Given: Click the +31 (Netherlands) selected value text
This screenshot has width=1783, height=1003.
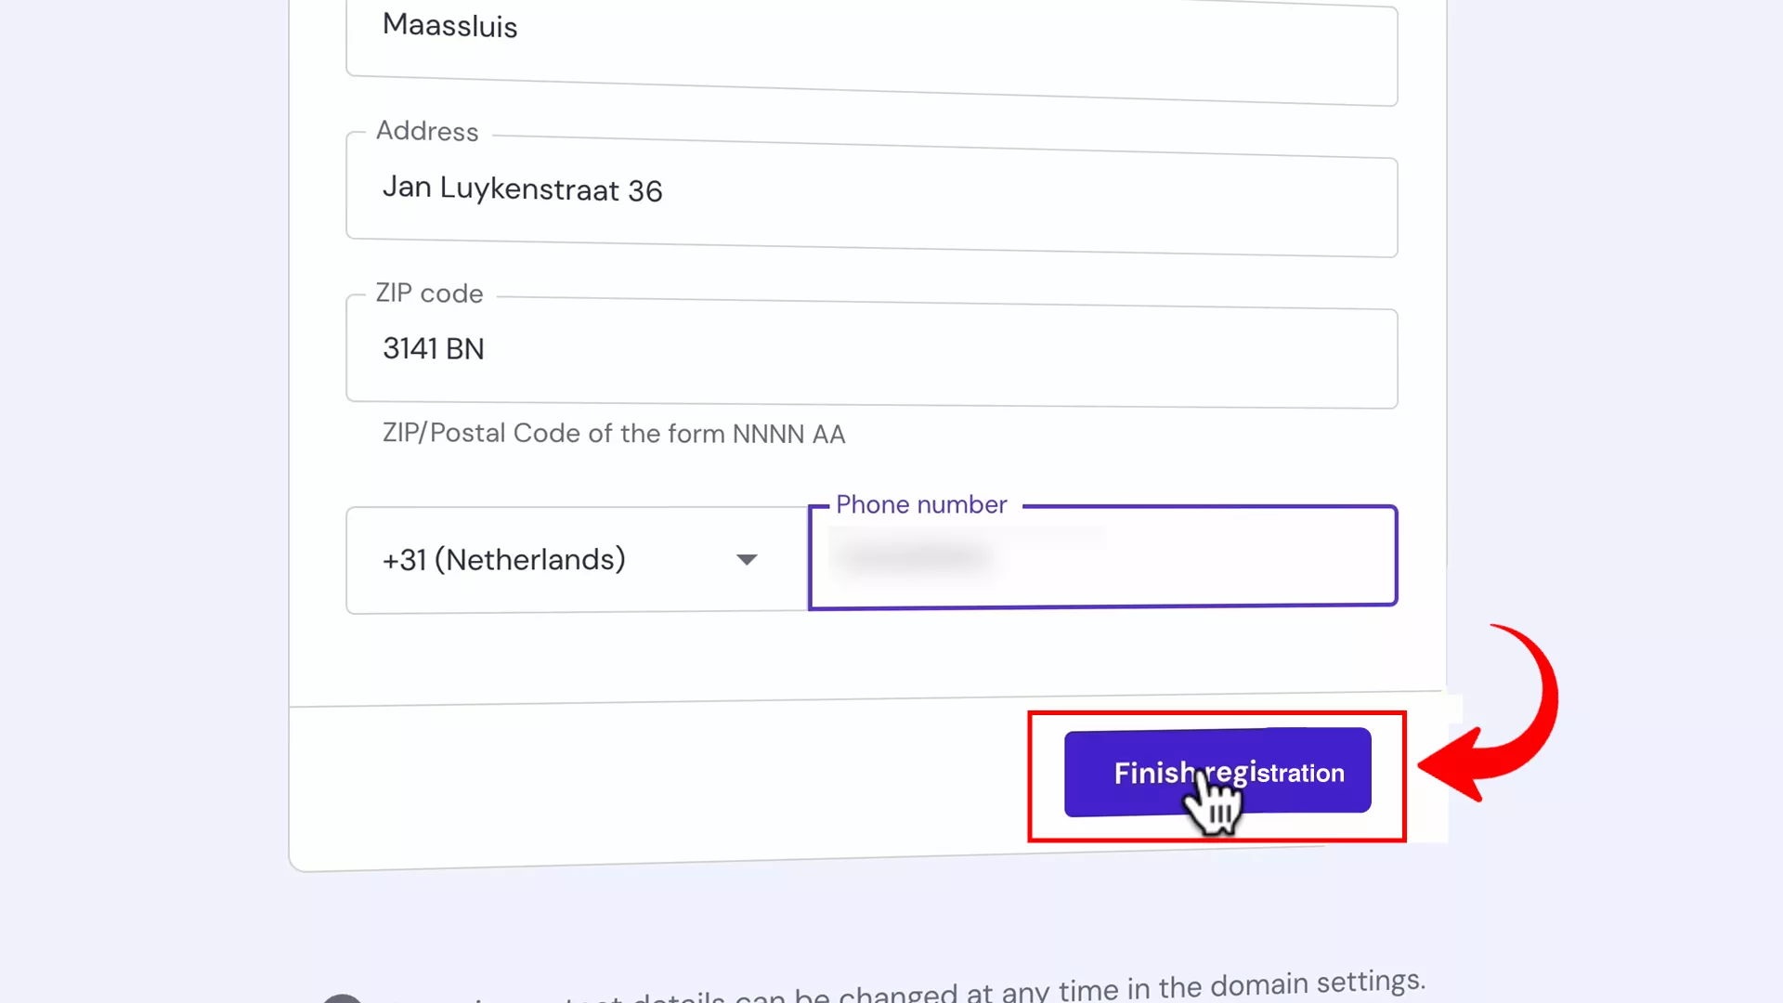Looking at the screenshot, I should (504, 560).
